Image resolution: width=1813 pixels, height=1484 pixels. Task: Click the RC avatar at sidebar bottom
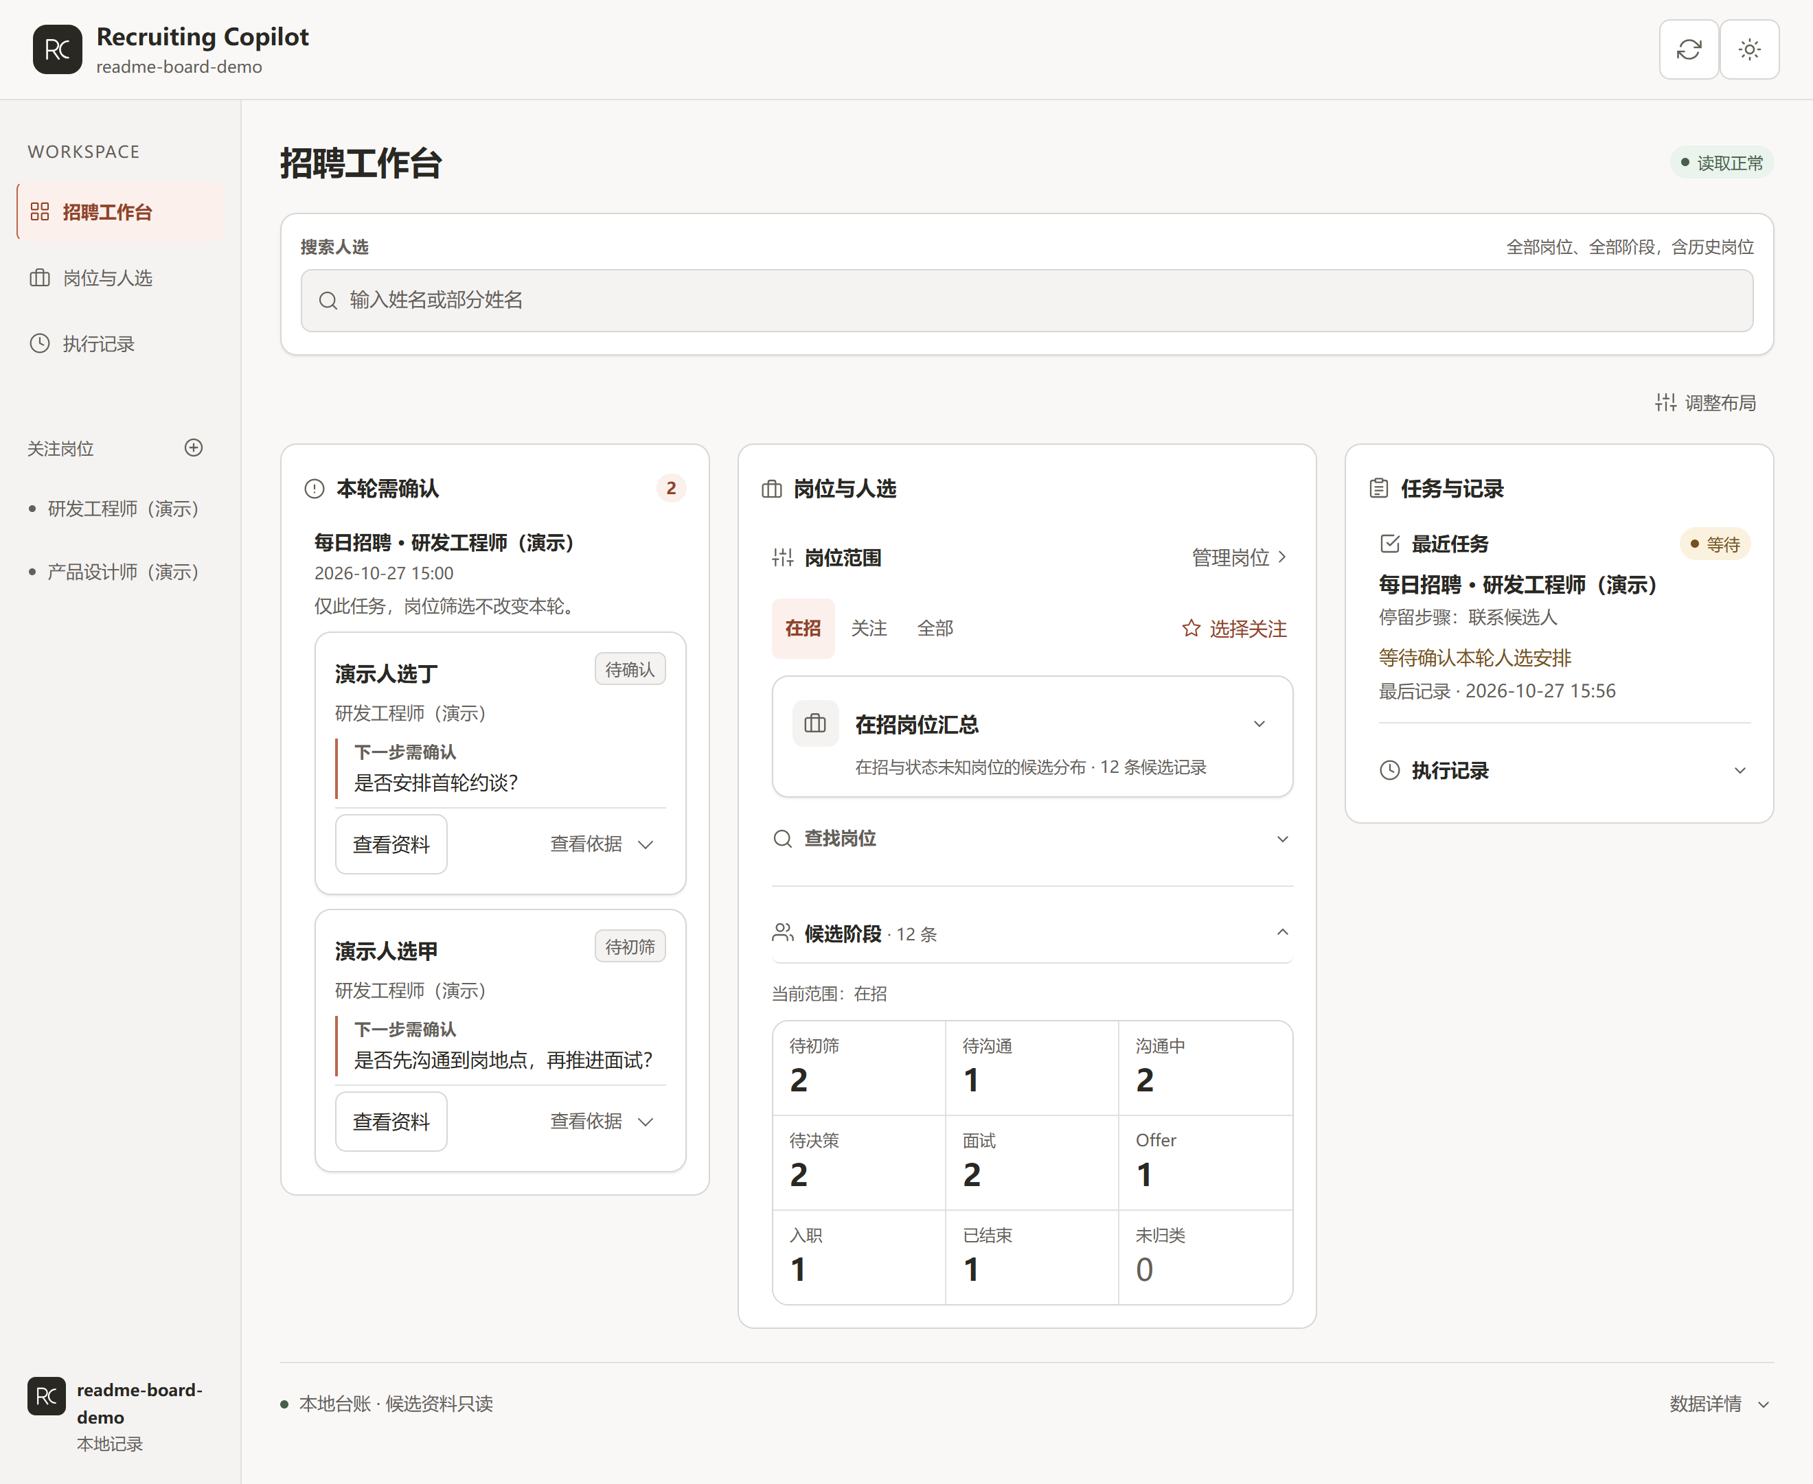point(46,1396)
